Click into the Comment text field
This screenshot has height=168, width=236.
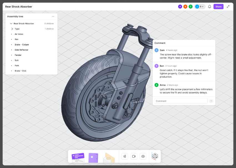tap(181, 101)
